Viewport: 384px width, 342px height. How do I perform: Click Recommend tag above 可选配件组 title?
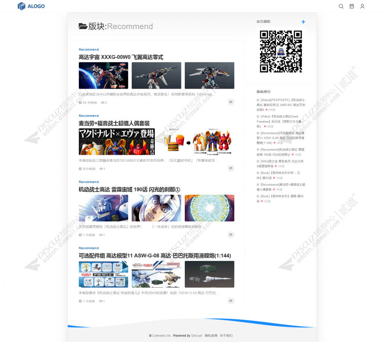[x=89, y=248]
